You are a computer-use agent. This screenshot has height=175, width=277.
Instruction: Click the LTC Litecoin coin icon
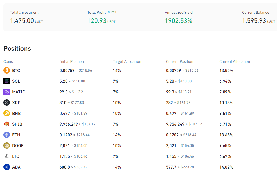point(7,156)
